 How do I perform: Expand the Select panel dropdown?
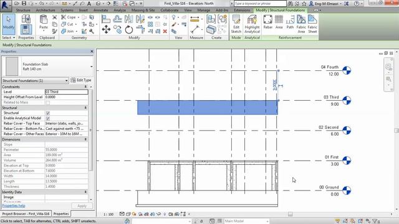point(8,37)
